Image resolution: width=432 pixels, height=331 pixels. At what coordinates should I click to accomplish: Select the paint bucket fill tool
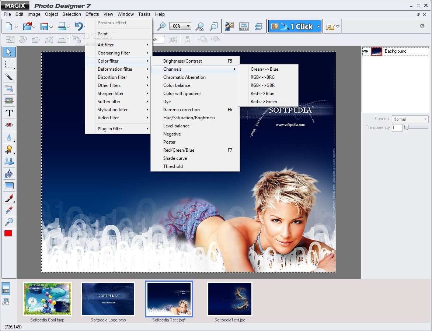9,174
